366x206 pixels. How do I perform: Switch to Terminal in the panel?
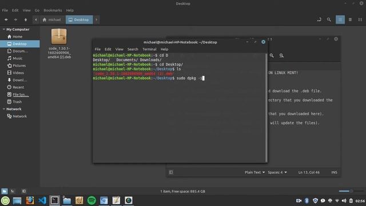pyautogui.click(x=55, y=201)
